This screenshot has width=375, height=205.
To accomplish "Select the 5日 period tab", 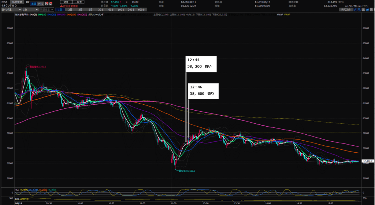I will pyautogui.click(x=91, y=10).
